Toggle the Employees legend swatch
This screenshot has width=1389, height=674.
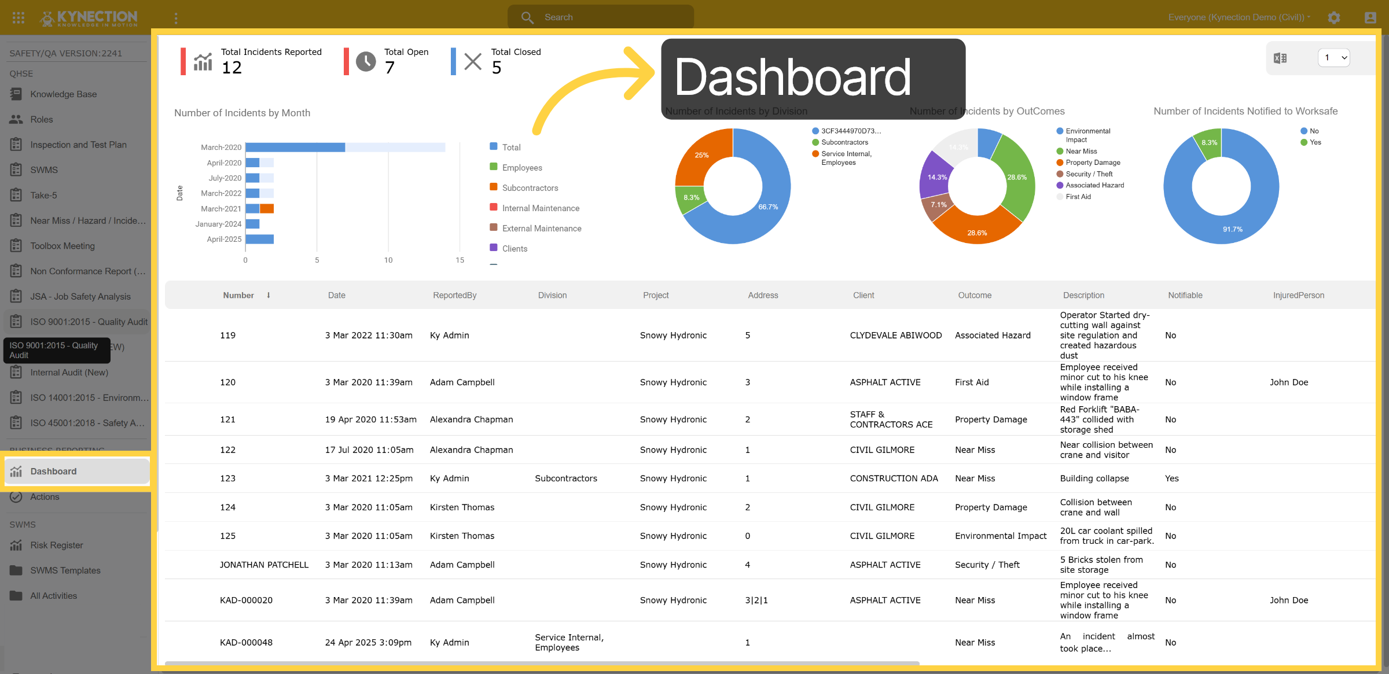[x=494, y=167]
